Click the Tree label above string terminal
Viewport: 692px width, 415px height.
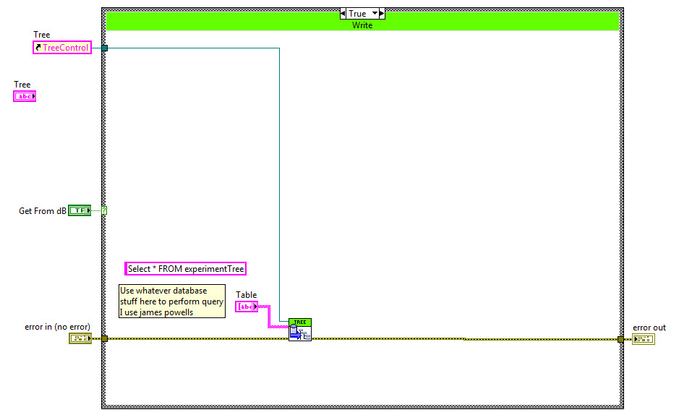[22, 85]
